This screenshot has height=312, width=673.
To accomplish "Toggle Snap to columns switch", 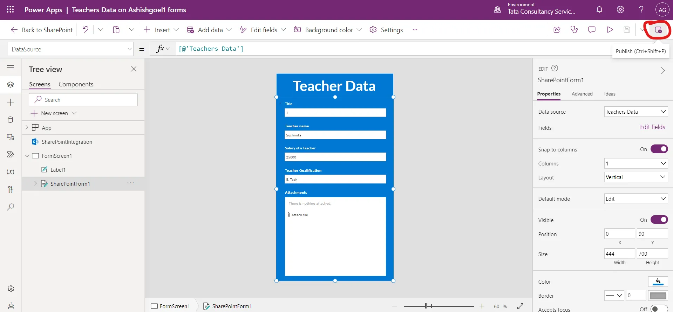I will [x=659, y=149].
